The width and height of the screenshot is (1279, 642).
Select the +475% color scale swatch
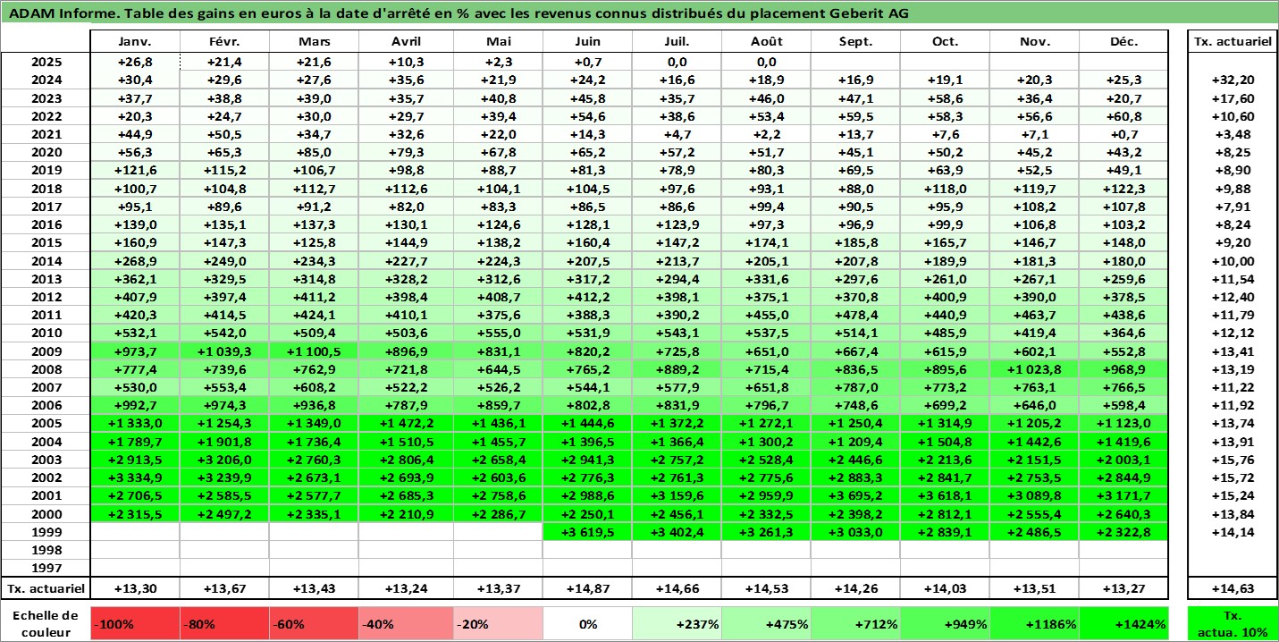coord(766,624)
